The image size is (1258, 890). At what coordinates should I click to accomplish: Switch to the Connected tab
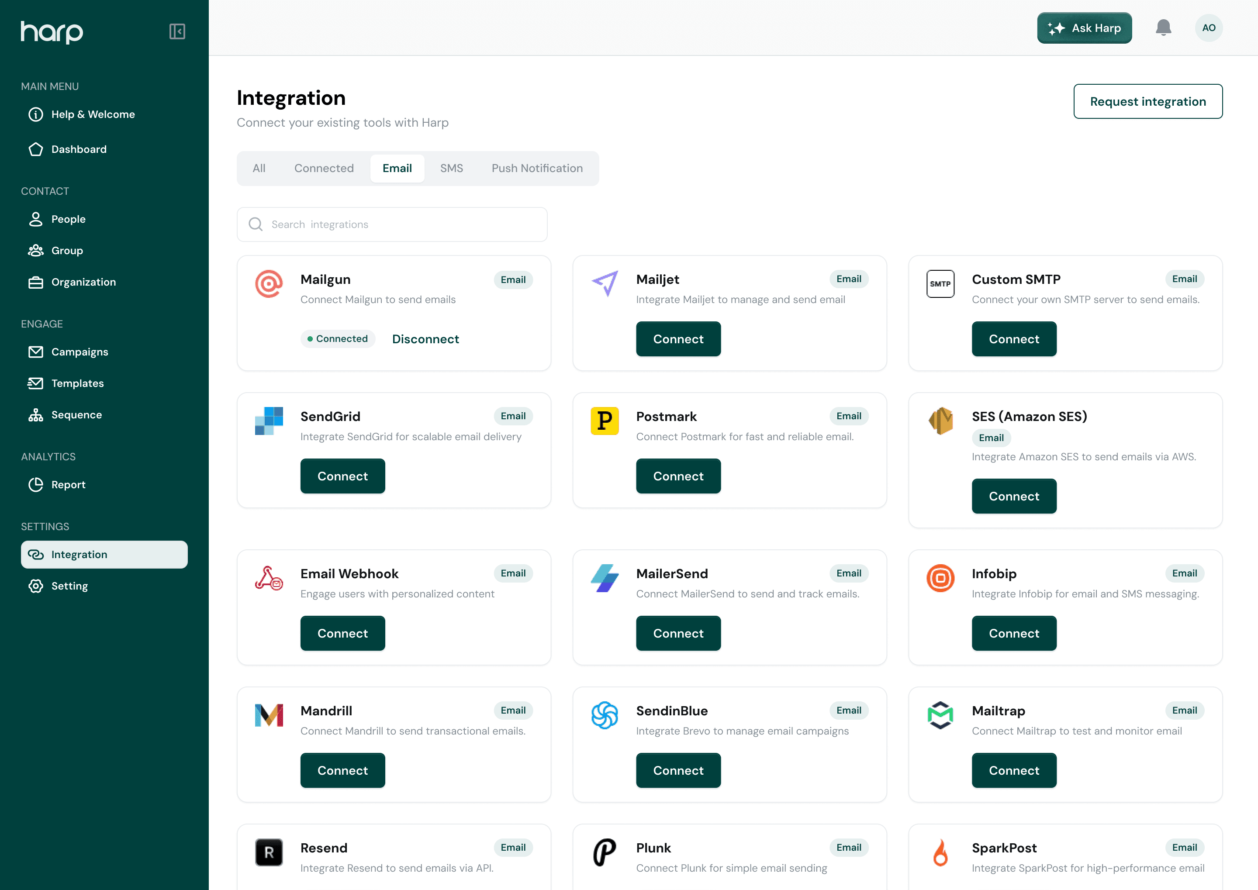[324, 168]
